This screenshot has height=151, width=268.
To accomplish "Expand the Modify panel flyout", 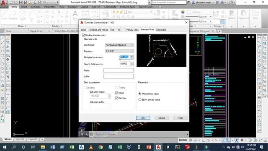I will click(57, 26).
